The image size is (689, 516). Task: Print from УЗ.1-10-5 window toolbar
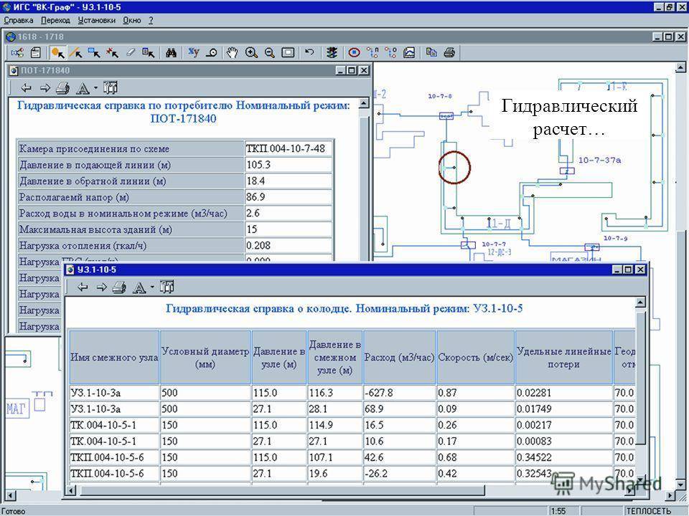[119, 287]
